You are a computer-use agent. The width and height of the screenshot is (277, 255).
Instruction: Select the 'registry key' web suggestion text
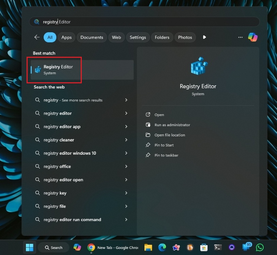pos(55,193)
